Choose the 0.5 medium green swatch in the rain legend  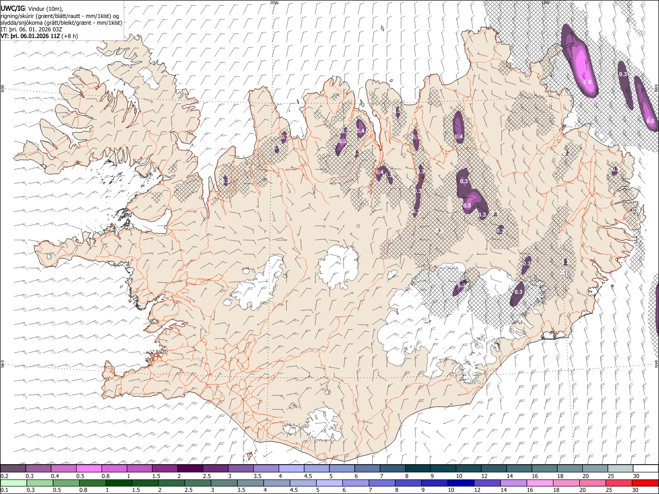coord(66,483)
